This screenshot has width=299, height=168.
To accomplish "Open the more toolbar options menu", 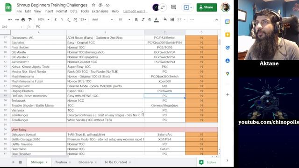I will click(192, 20).
